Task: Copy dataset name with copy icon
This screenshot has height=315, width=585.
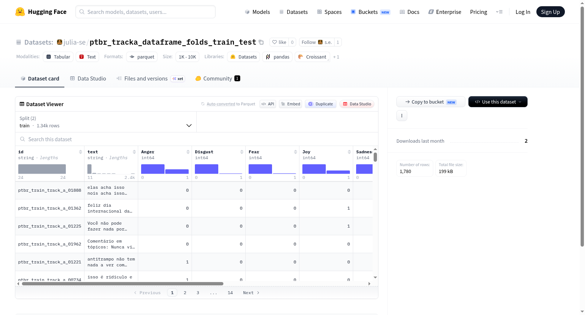Action: coord(261,42)
